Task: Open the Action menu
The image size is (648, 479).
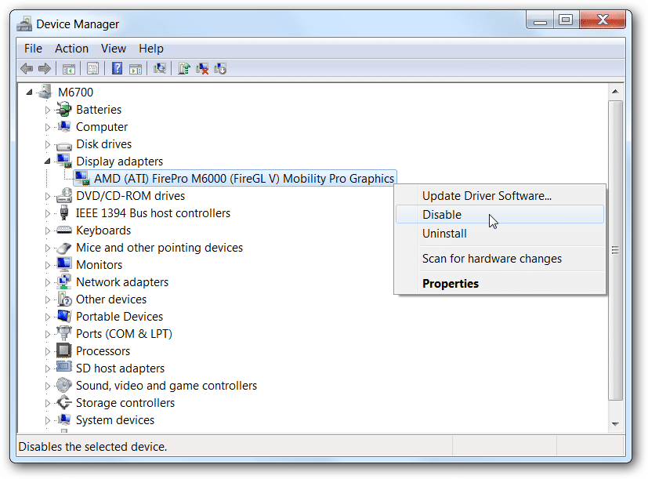Action: coord(71,49)
